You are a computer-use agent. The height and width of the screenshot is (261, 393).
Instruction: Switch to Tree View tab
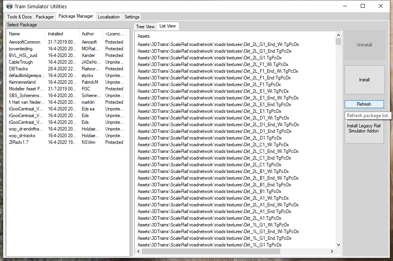145,27
